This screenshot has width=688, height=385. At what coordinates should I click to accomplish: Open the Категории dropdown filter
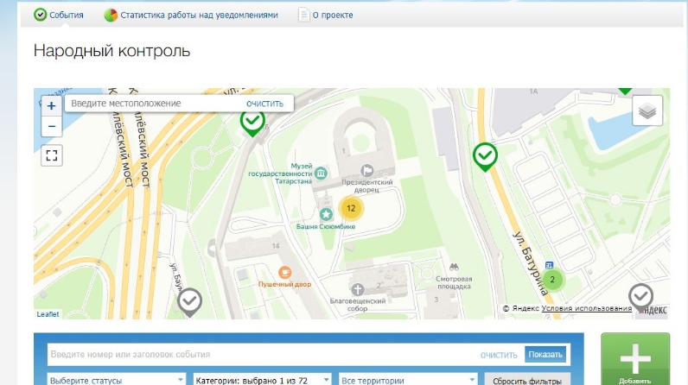262,380
